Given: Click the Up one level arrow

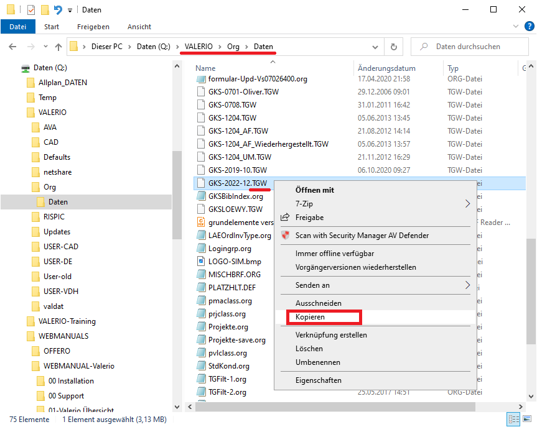Looking at the screenshot, I should [58, 47].
